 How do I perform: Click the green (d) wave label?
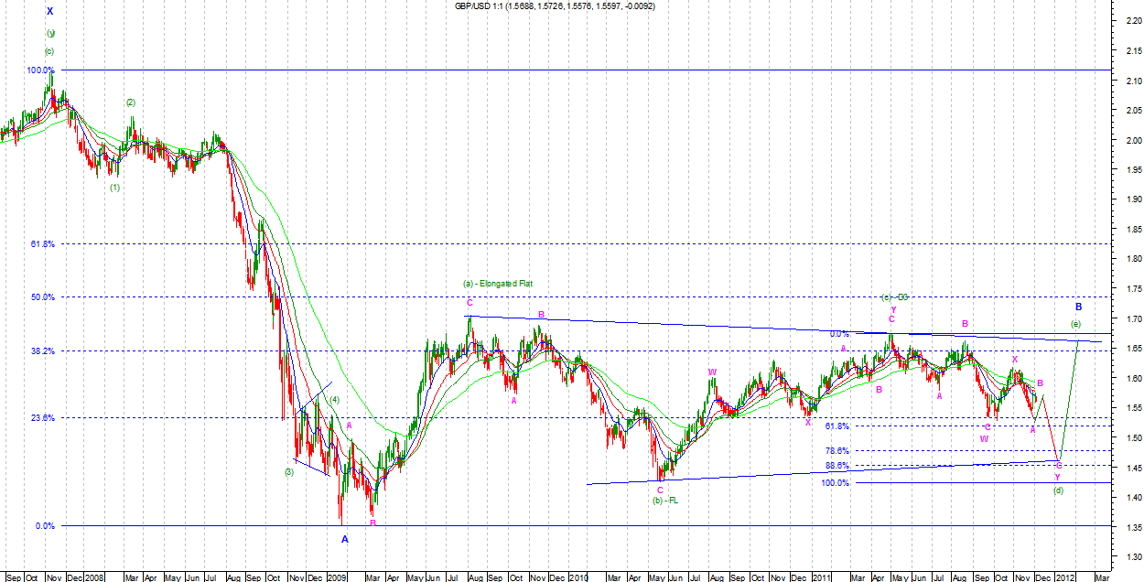point(1058,490)
